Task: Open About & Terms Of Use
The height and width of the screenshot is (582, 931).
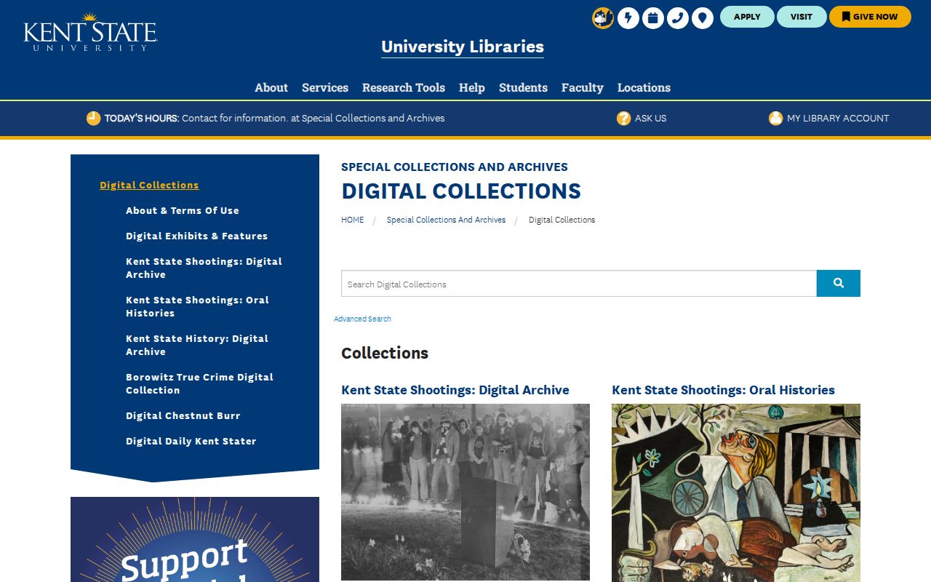Action: [x=183, y=210]
